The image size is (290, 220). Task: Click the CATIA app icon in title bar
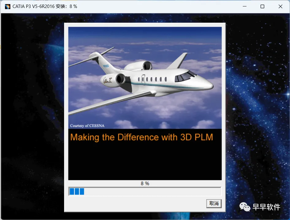(8, 6)
